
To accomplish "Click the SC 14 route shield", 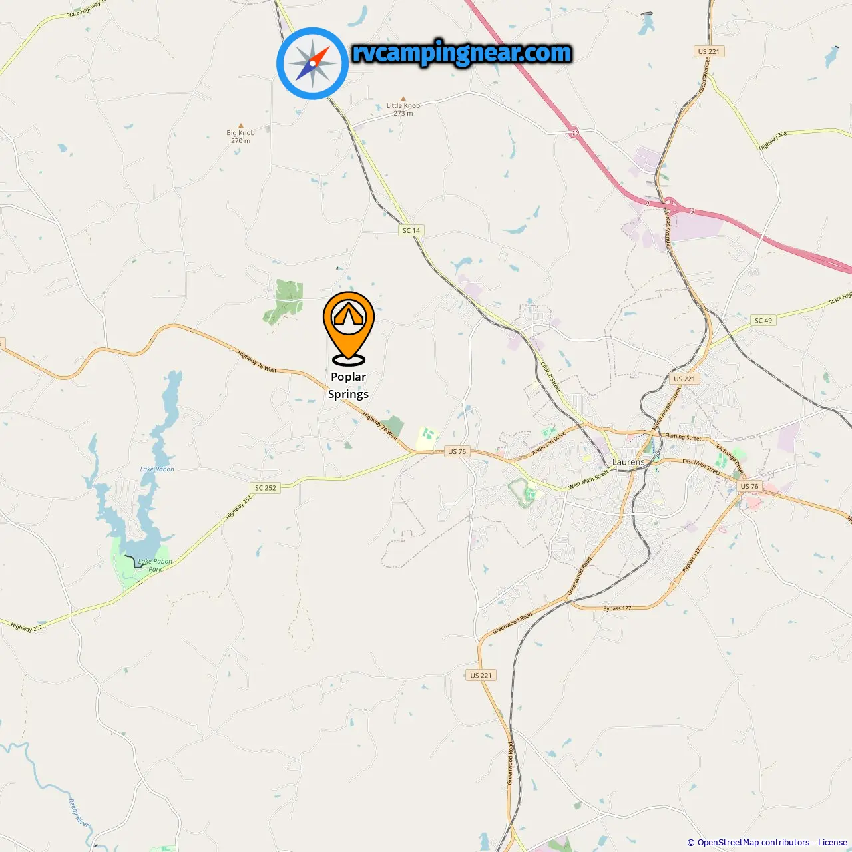I will pos(411,230).
